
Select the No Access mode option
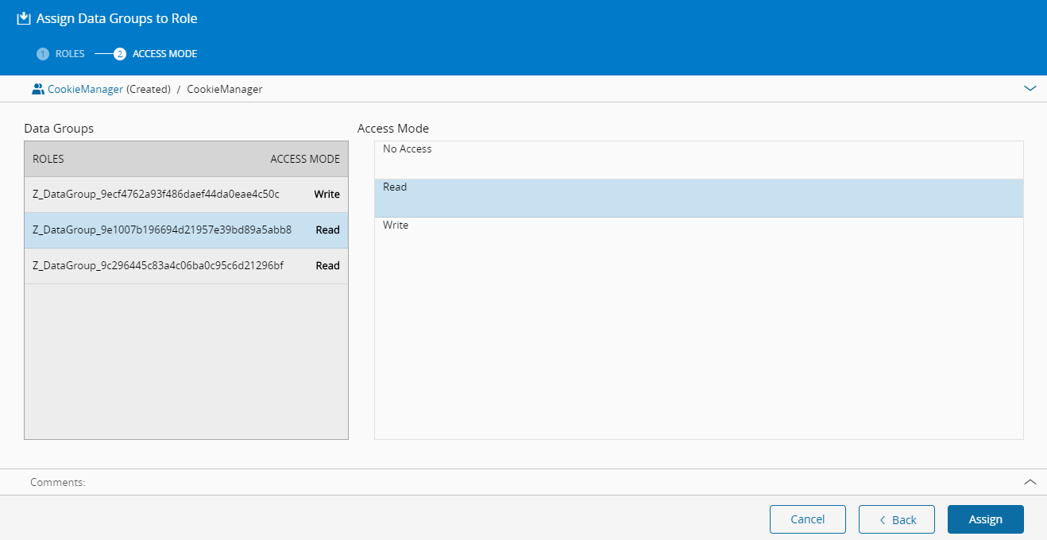[x=698, y=160]
